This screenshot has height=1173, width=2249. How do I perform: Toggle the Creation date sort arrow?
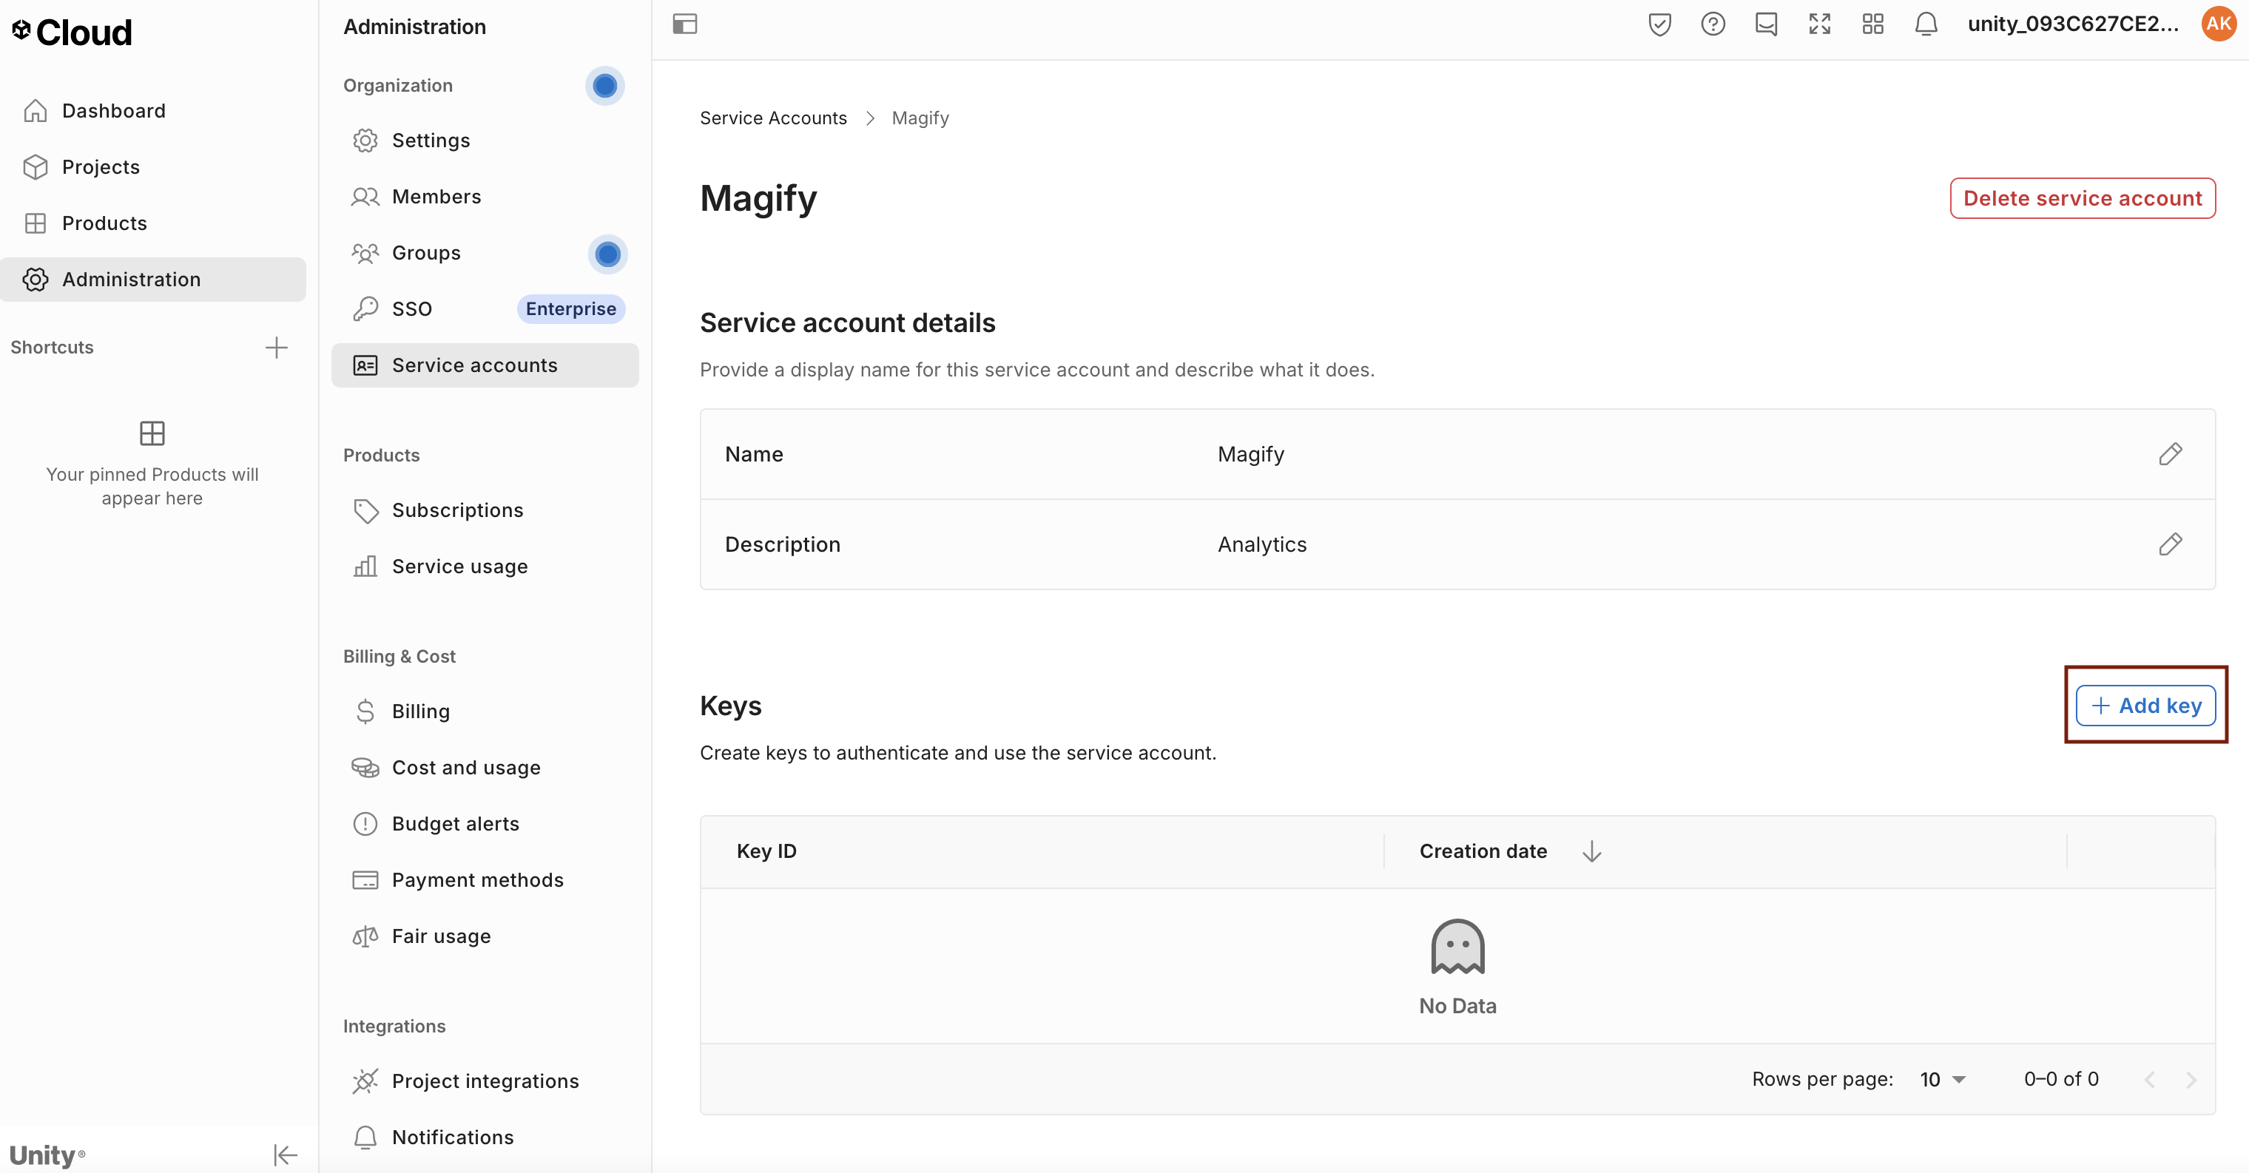point(1591,852)
